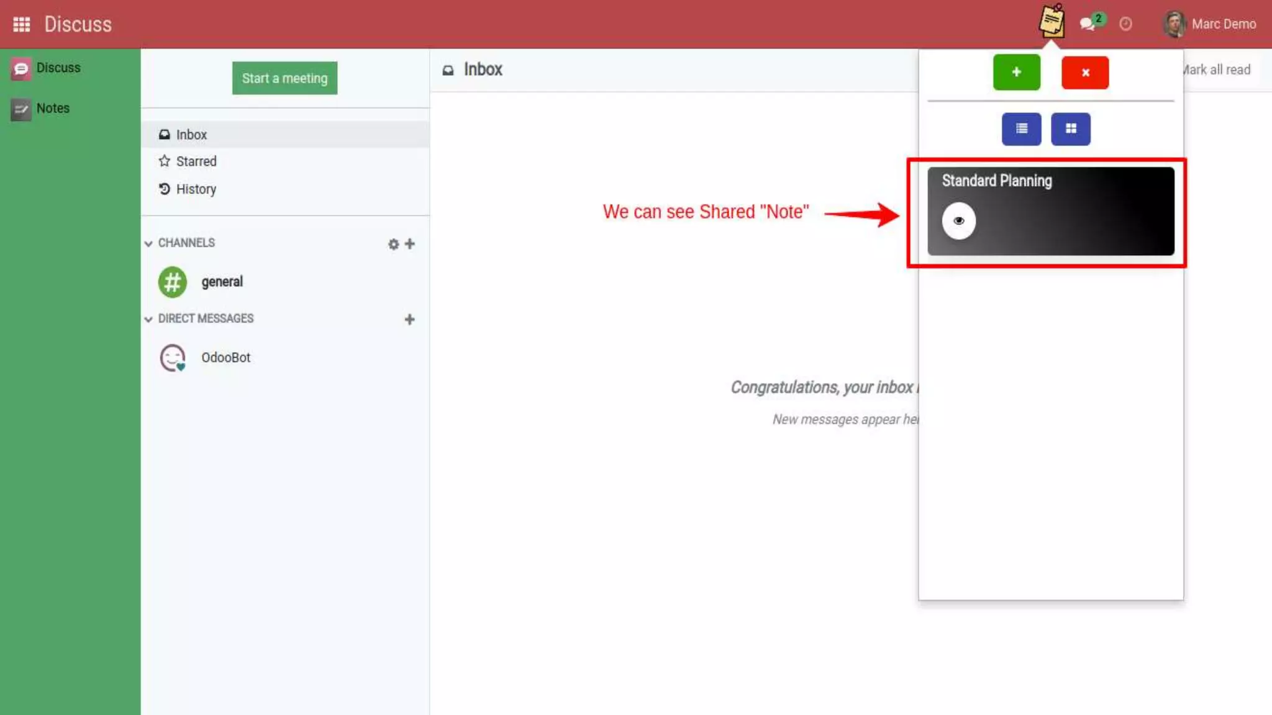Switch notes to grid view

click(1070, 128)
